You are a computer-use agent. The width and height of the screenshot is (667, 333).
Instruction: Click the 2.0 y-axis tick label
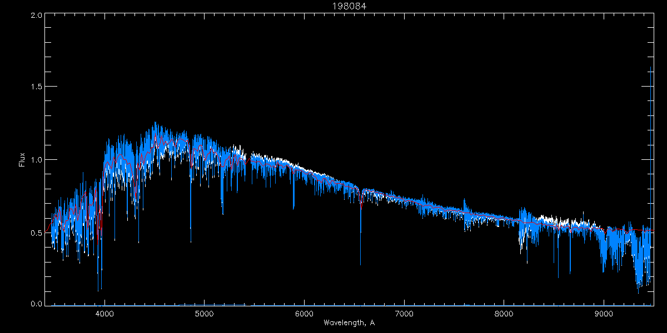pos(37,16)
